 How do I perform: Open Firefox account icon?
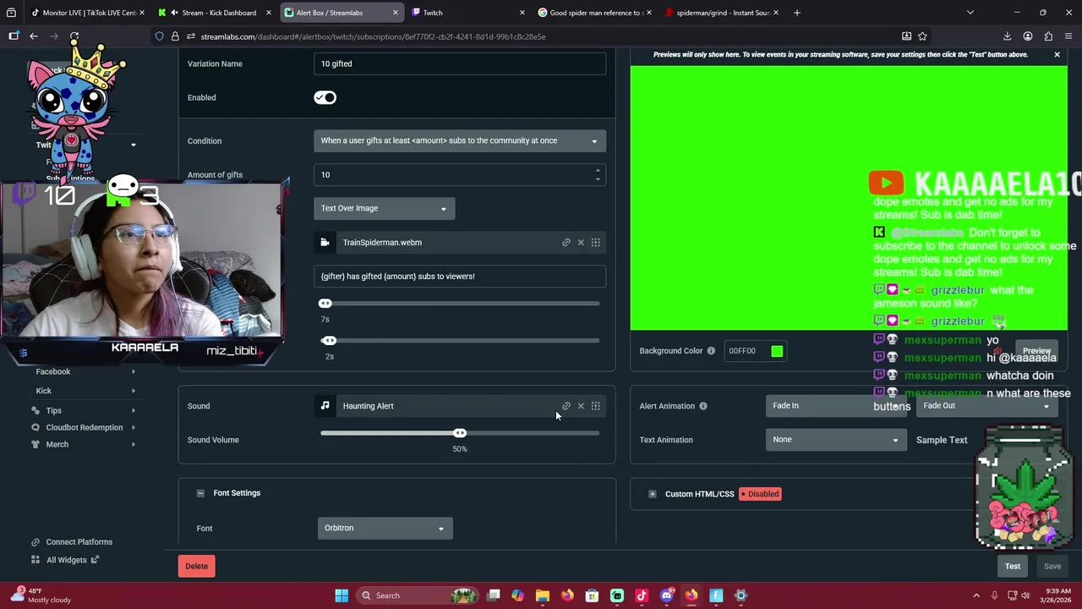(x=1028, y=36)
